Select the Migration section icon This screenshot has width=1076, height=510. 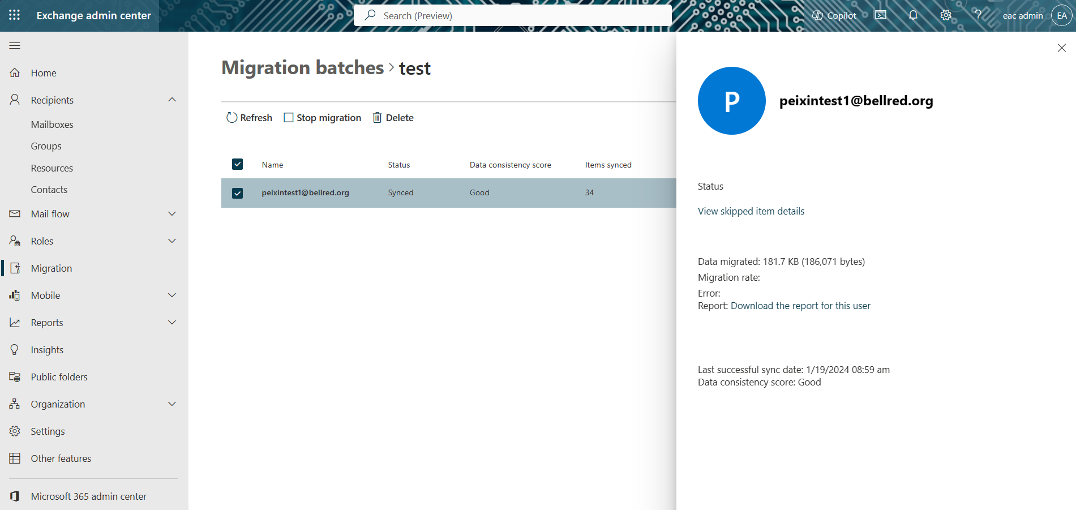tap(15, 268)
